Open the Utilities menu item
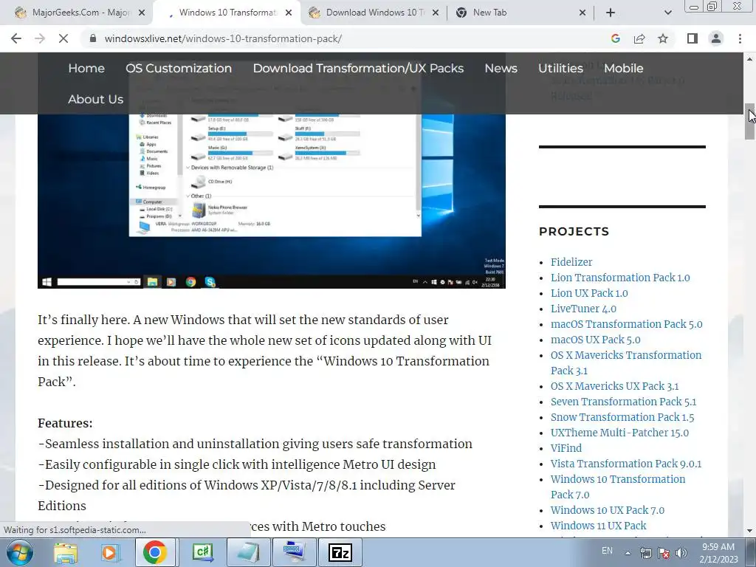 click(561, 69)
